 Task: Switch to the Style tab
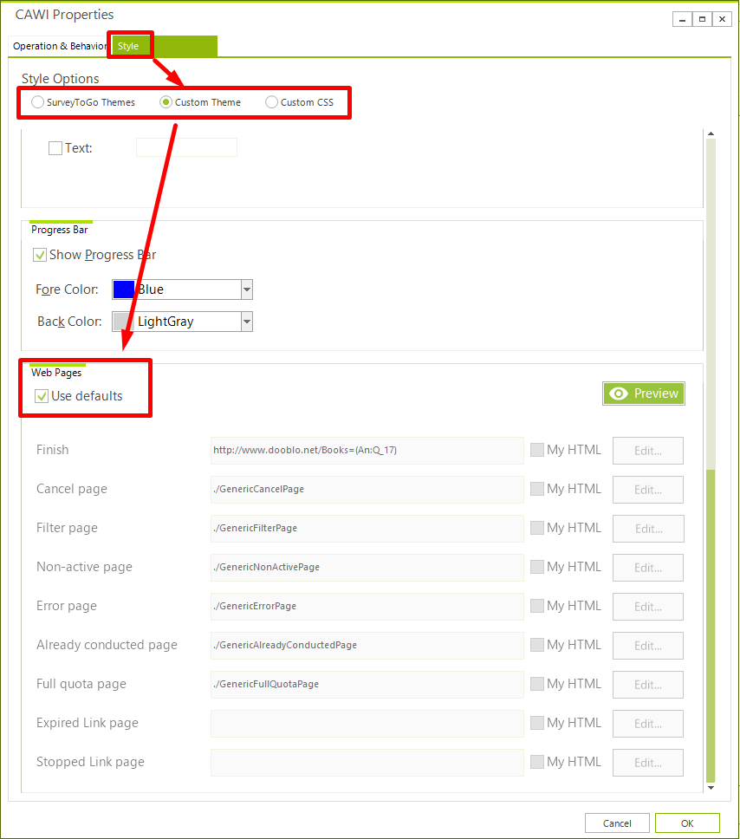click(x=128, y=46)
